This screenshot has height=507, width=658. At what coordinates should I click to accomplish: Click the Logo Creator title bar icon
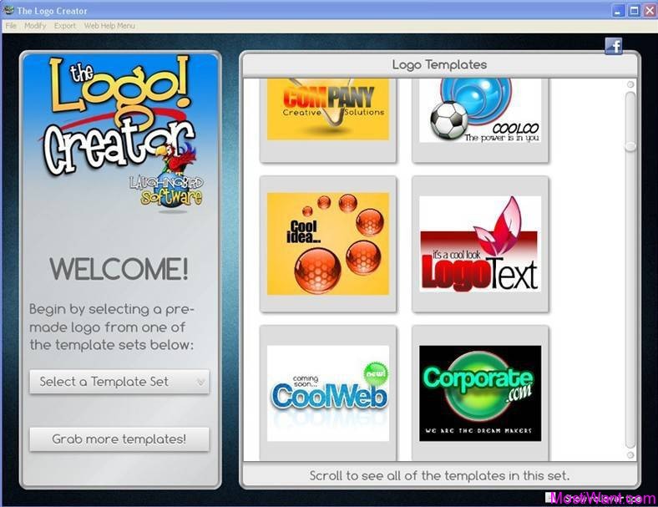tap(8, 10)
